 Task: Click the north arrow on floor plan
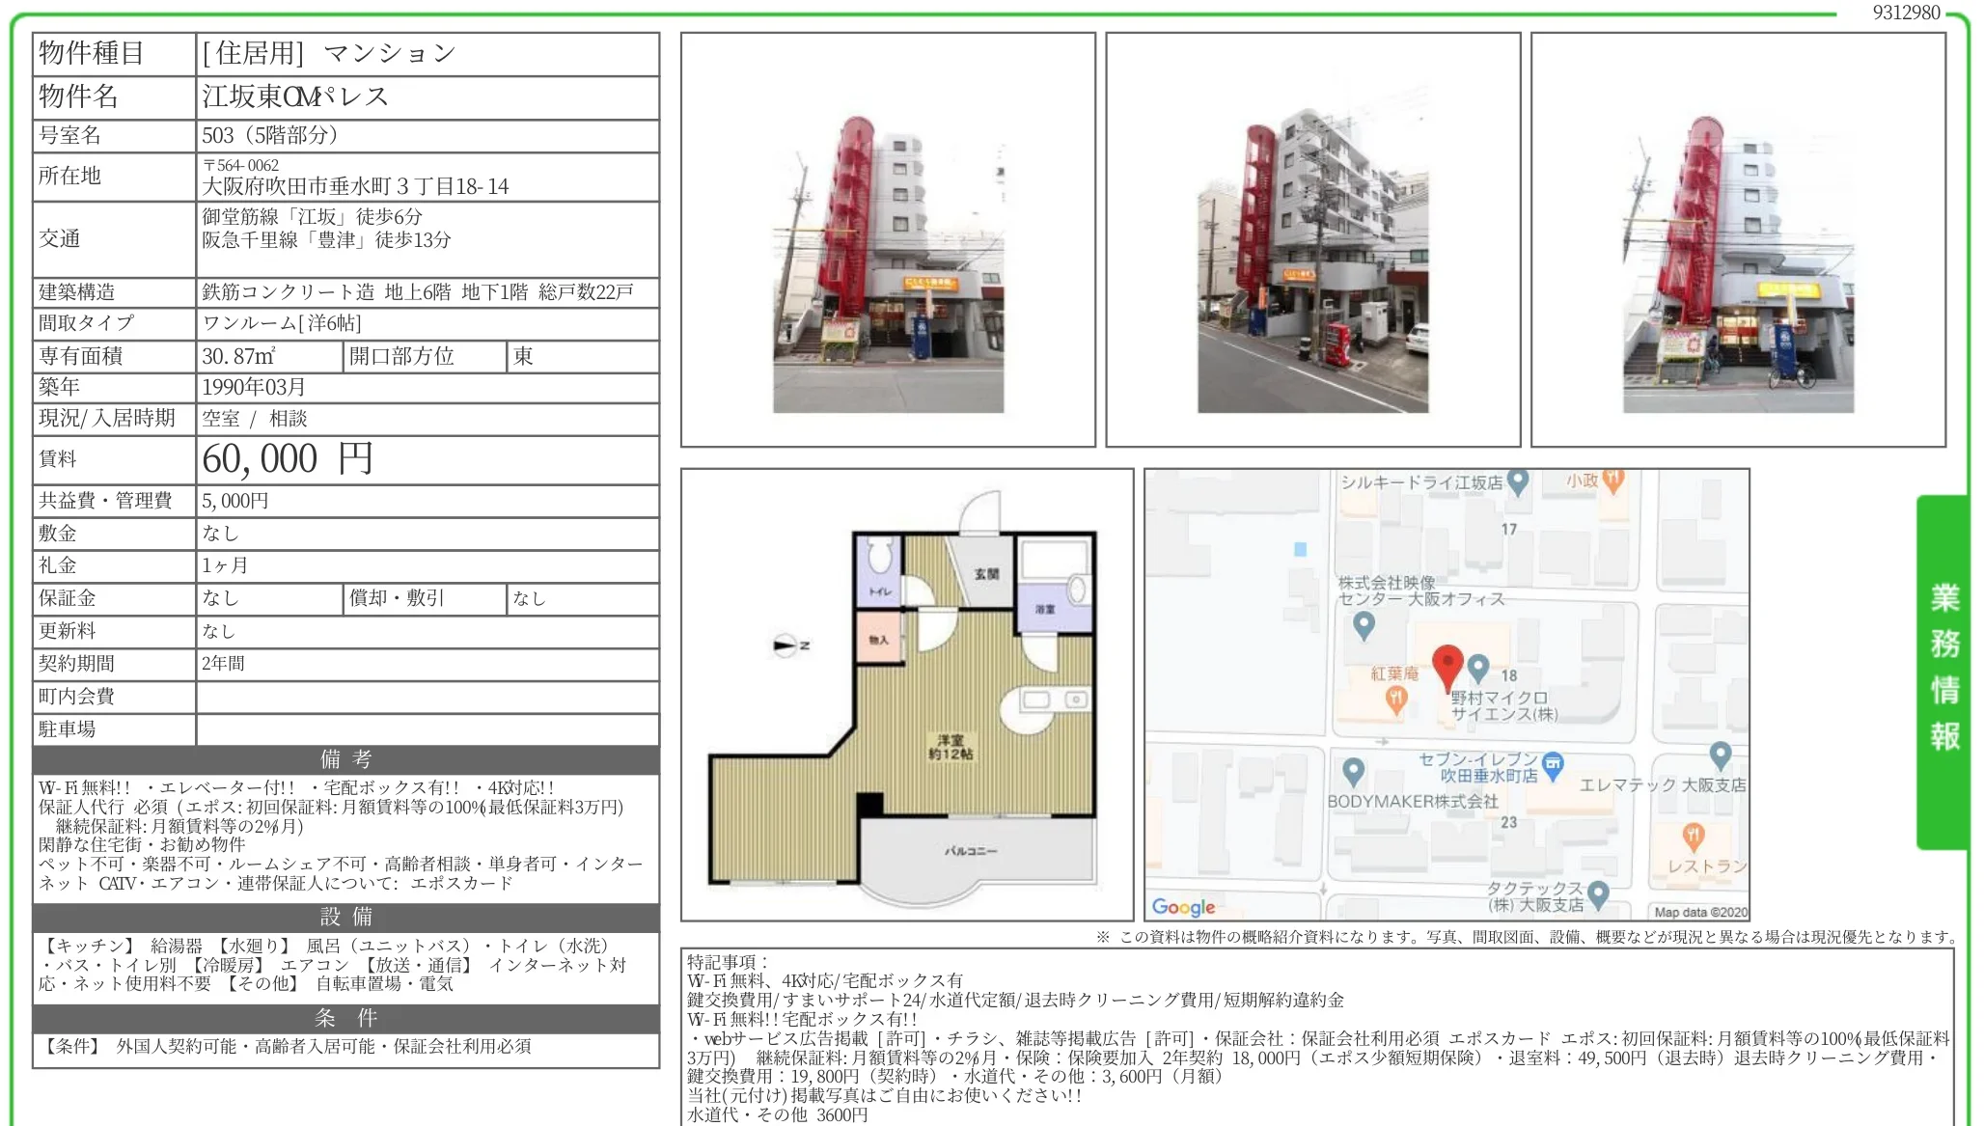pos(786,645)
